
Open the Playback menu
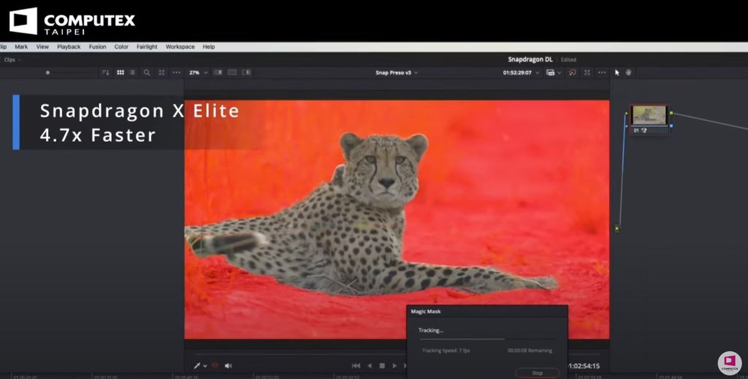[69, 47]
